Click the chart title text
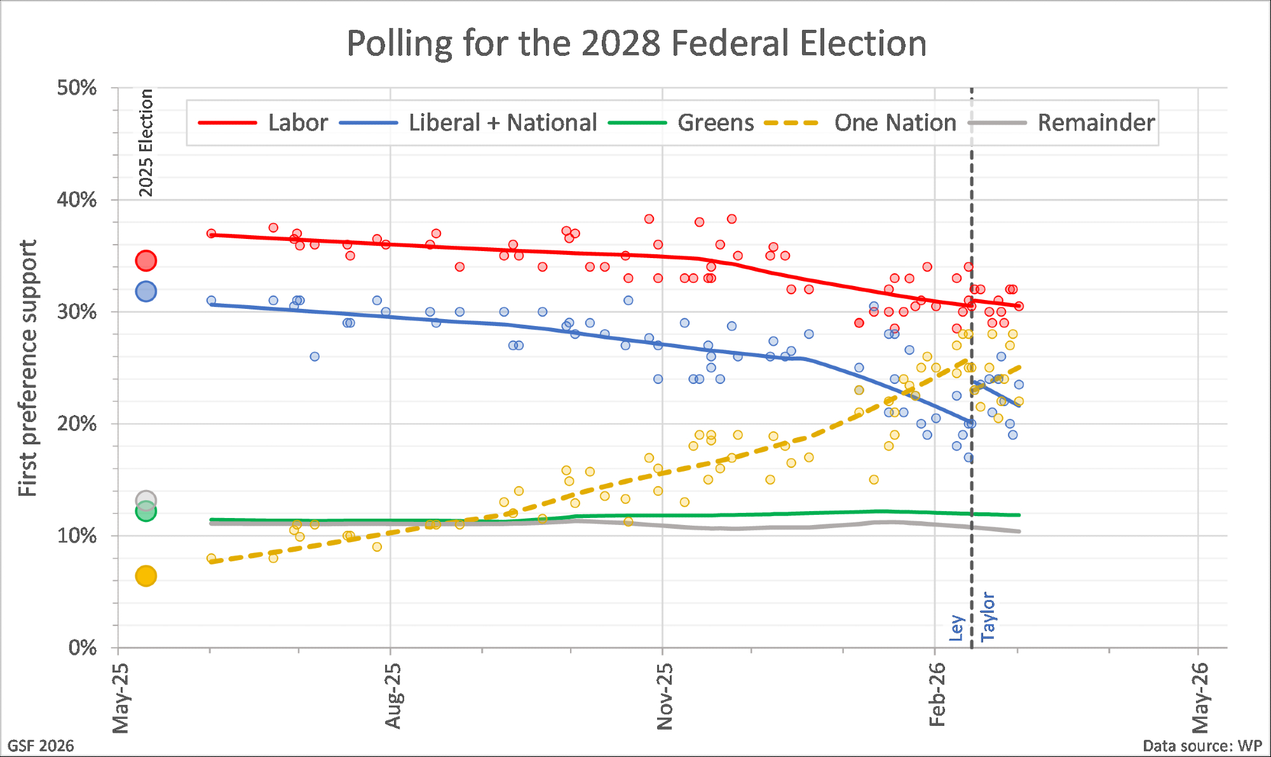1271x757 pixels. point(636,43)
